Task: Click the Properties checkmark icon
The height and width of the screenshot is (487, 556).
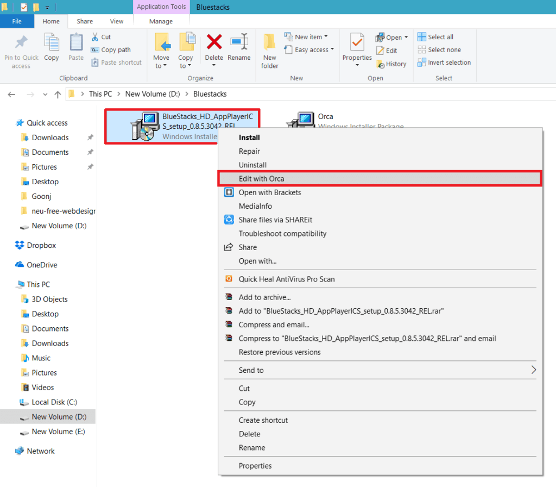Action: point(357,42)
